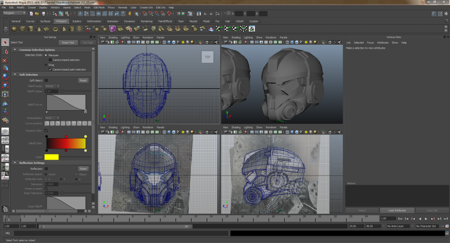Switch to the Rendering shelf tab
Viewport: 450px width, 243px height.
[146, 21]
